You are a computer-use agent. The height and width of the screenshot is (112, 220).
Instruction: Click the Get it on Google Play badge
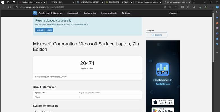[163, 110]
